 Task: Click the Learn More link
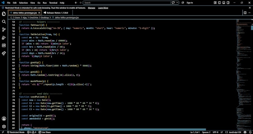[103, 8]
